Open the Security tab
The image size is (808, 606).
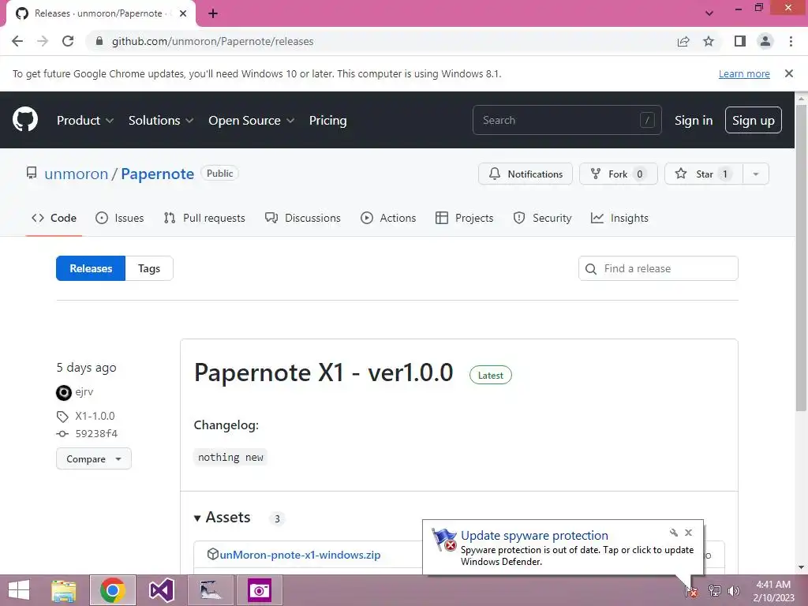(542, 218)
